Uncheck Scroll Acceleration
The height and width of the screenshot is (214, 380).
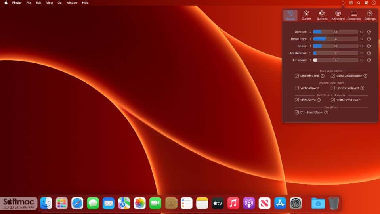333,76
